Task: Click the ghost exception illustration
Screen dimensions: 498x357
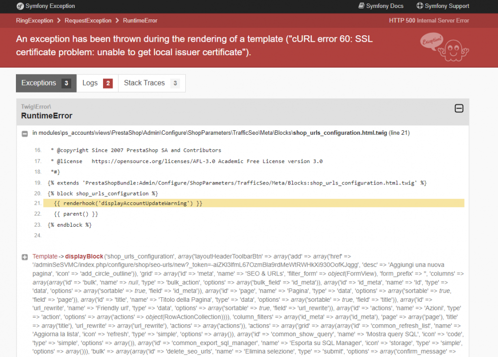Action: (445, 47)
